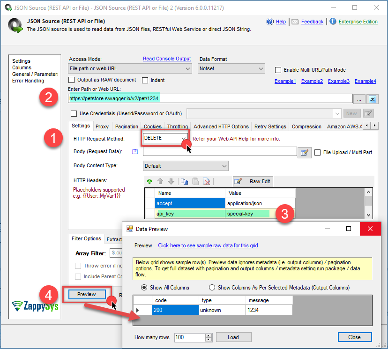Click the move header up arrow icon
This screenshot has width=388, height=349.
[x=160, y=182]
